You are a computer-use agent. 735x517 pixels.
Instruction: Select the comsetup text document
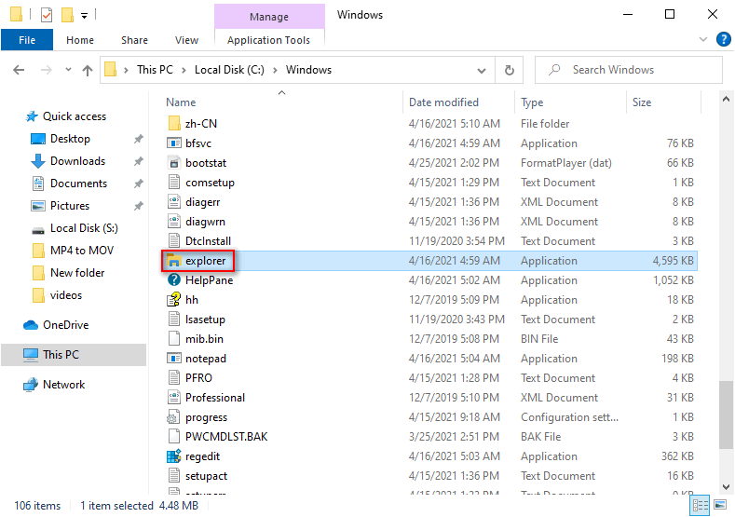point(210,183)
